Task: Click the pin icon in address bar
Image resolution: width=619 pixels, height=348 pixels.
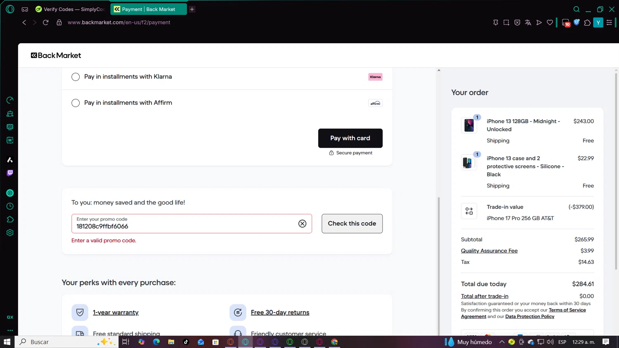Action: click(x=496, y=23)
